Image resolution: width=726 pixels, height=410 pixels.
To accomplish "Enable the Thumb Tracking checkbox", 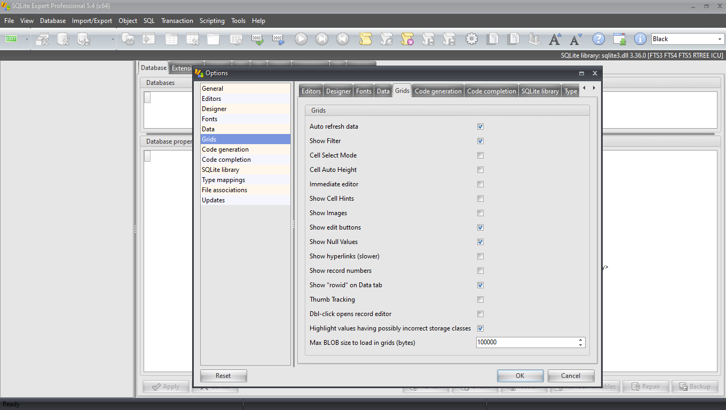I will pyautogui.click(x=480, y=299).
